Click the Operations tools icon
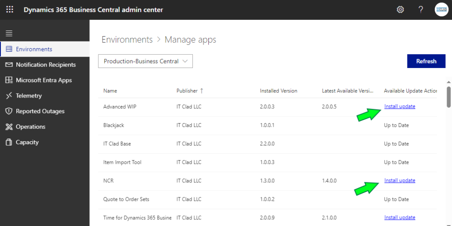The height and width of the screenshot is (226, 452). click(9, 127)
